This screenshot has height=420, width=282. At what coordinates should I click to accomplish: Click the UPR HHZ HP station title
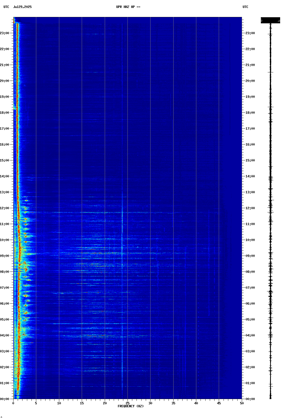tap(128, 7)
